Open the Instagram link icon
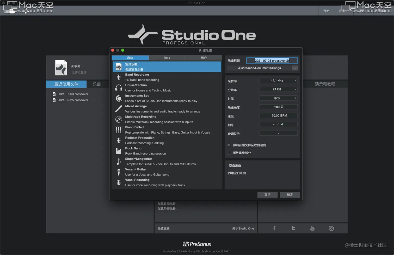394x255 pixels. tap(331, 228)
